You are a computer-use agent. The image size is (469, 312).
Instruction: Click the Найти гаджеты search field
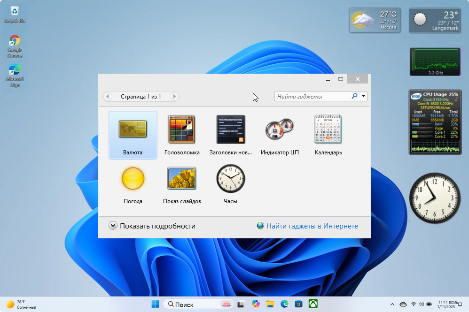[312, 97]
